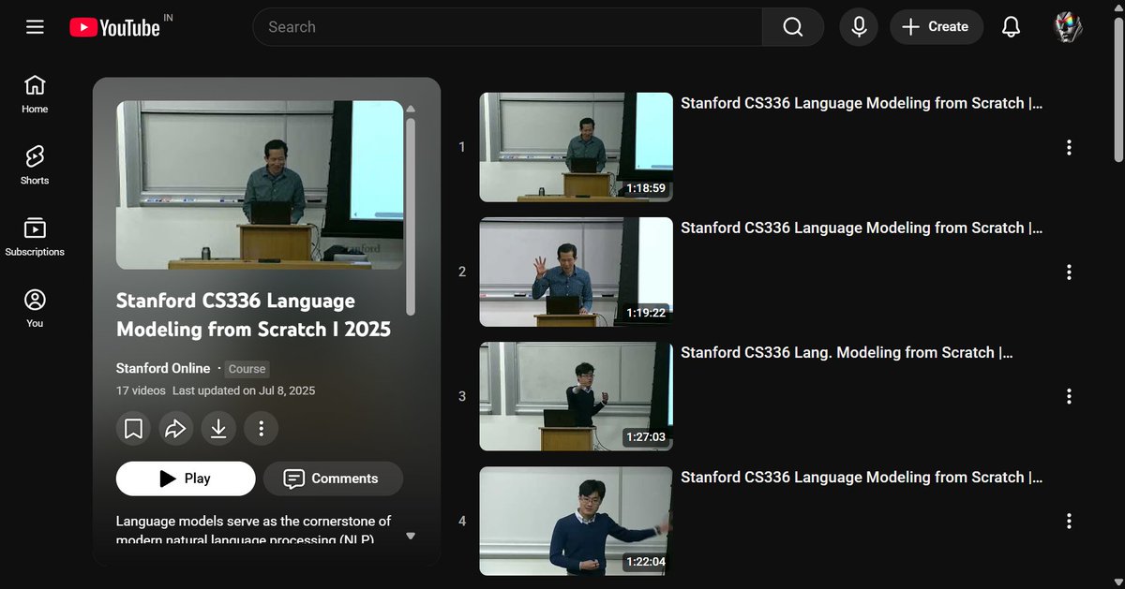1125x589 pixels.
Task: Open playlist Comments
Action: [333, 479]
